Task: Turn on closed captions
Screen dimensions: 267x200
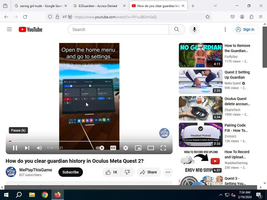Action: (113, 148)
